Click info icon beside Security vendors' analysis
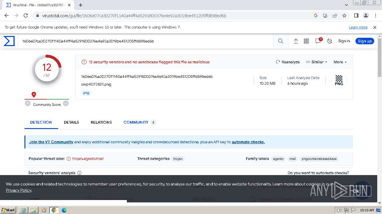382x214 pixels. (x=79, y=173)
